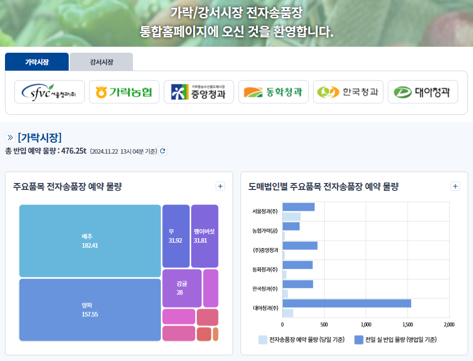Open the 서울청과 sfvc logo button
This screenshot has width=473, height=361.
(x=49, y=91)
